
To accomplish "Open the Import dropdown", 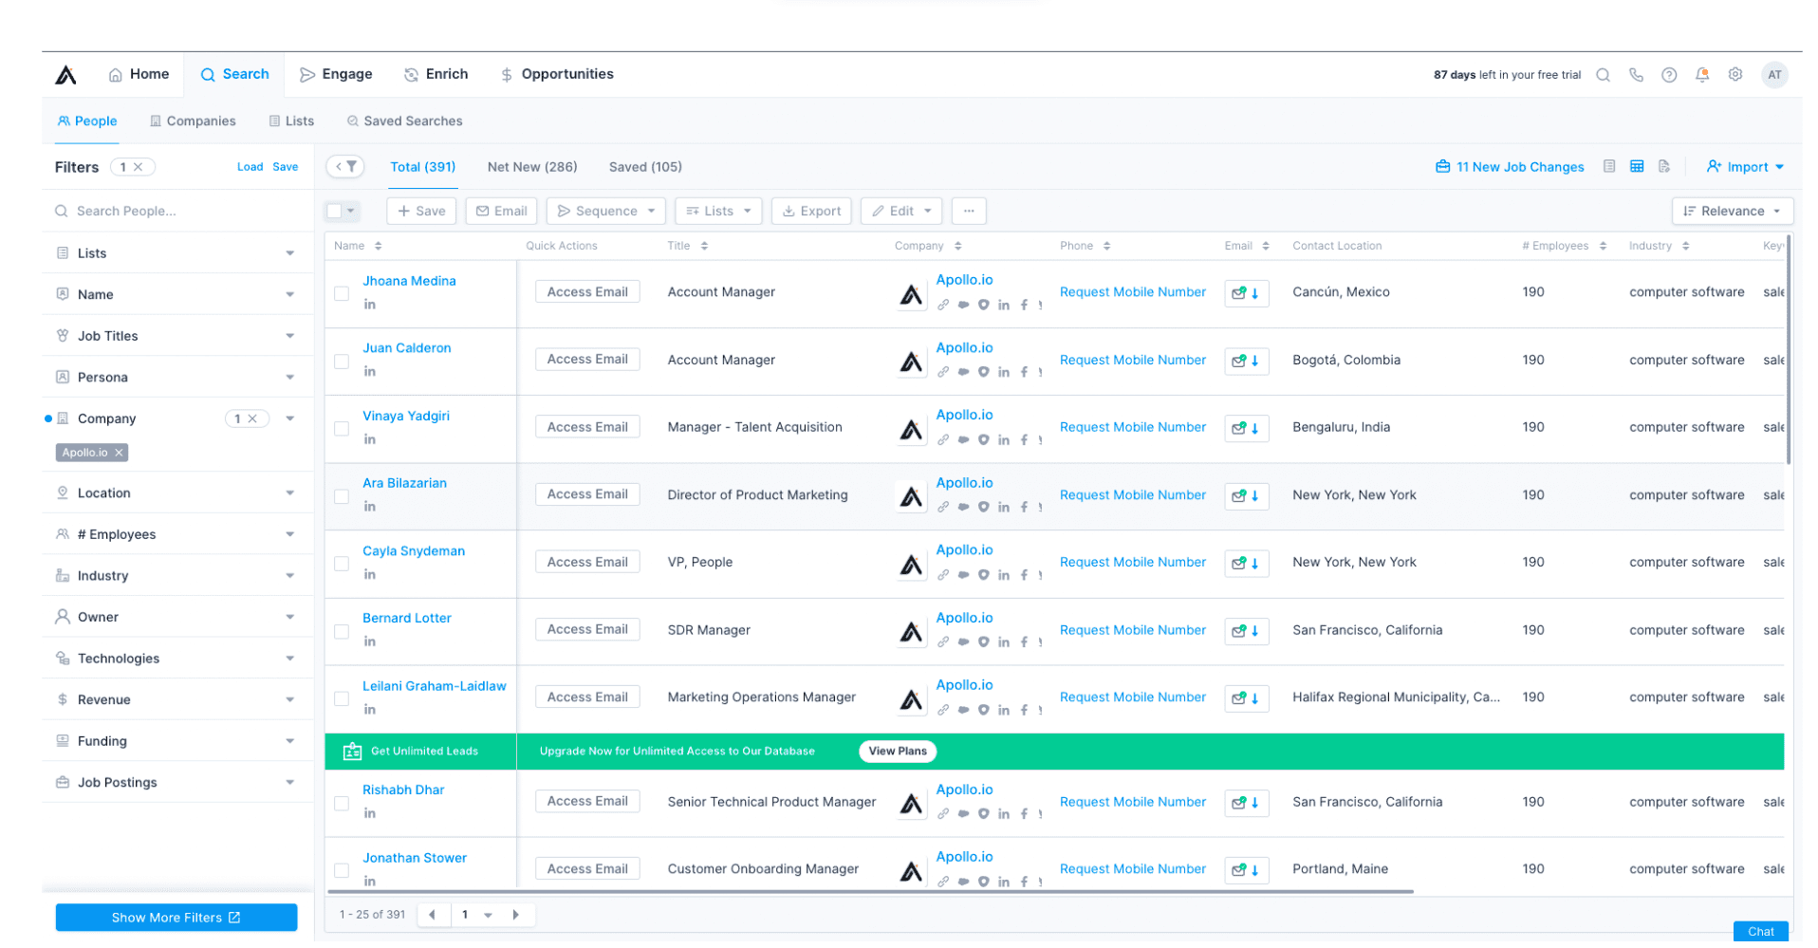I will pyautogui.click(x=1745, y=167).
